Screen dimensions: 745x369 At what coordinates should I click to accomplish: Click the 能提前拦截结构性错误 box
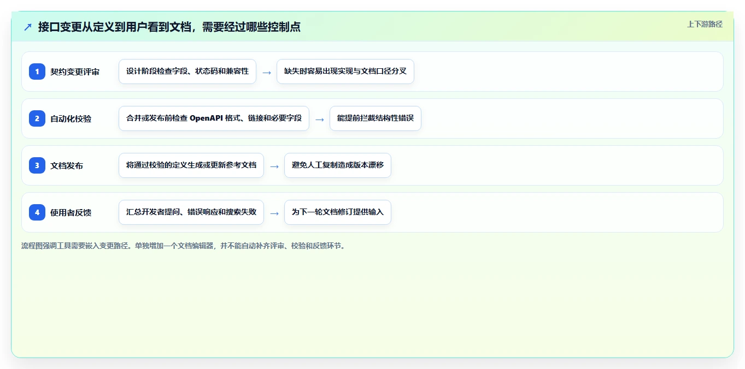pyautogui.click(x=376, y=118)
